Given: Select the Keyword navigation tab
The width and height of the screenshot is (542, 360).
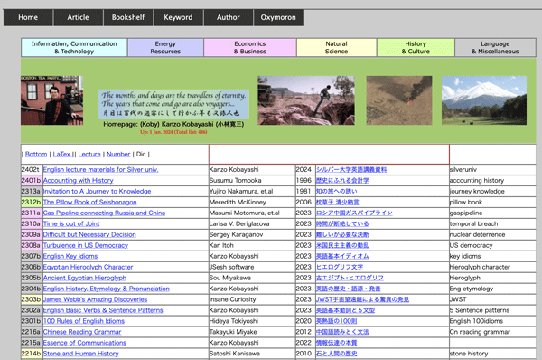Looking at the screenshot, I should tap(178, 18).
